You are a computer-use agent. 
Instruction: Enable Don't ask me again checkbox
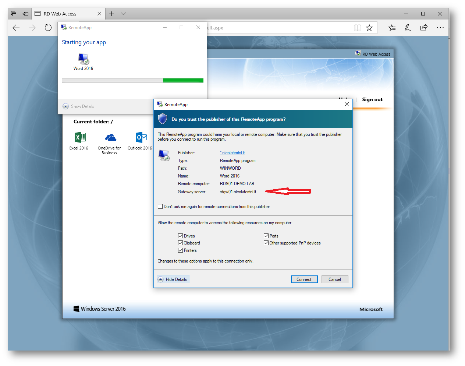click(x=160, y=207)
